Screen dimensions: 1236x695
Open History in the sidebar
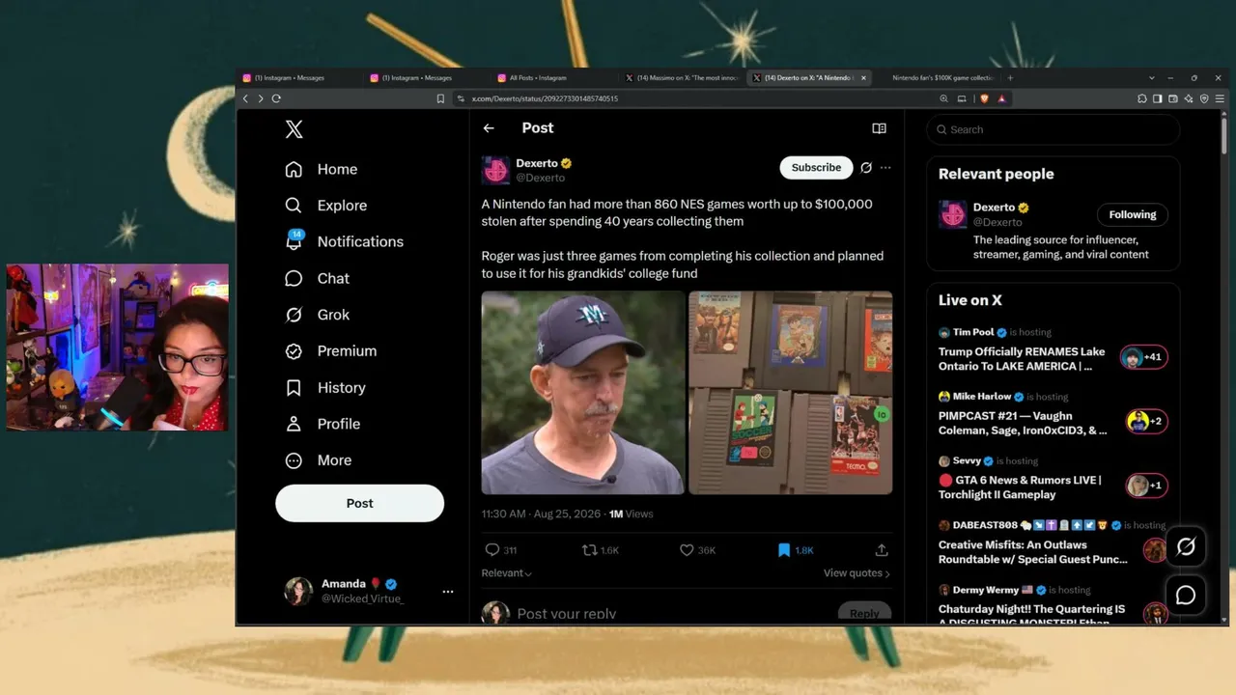[x=325, y=387]
